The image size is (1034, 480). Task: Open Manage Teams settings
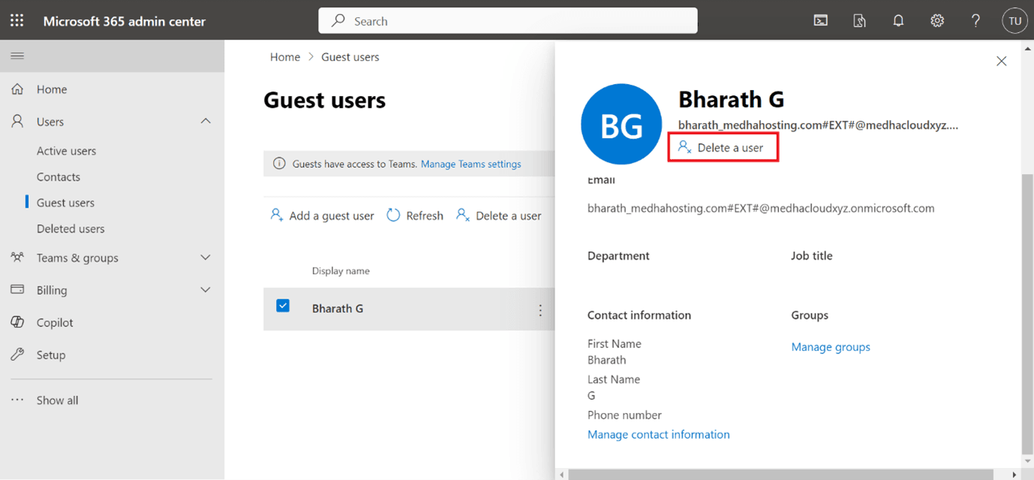tap(470, 163)
